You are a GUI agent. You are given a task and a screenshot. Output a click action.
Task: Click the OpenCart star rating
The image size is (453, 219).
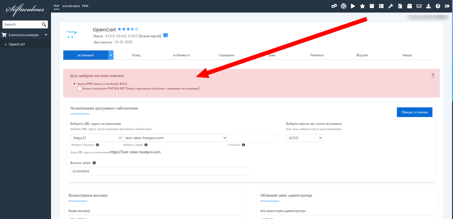pos(128,29)
